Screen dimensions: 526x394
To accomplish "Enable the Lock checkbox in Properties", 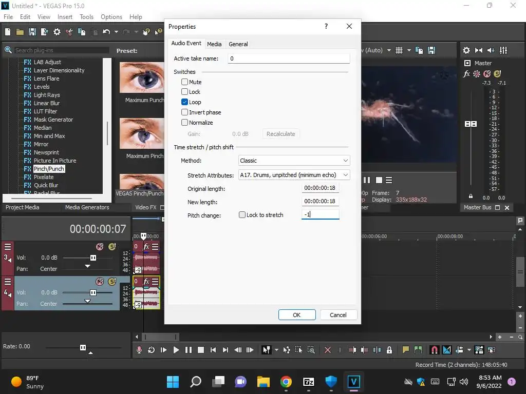I will point(184,92).
